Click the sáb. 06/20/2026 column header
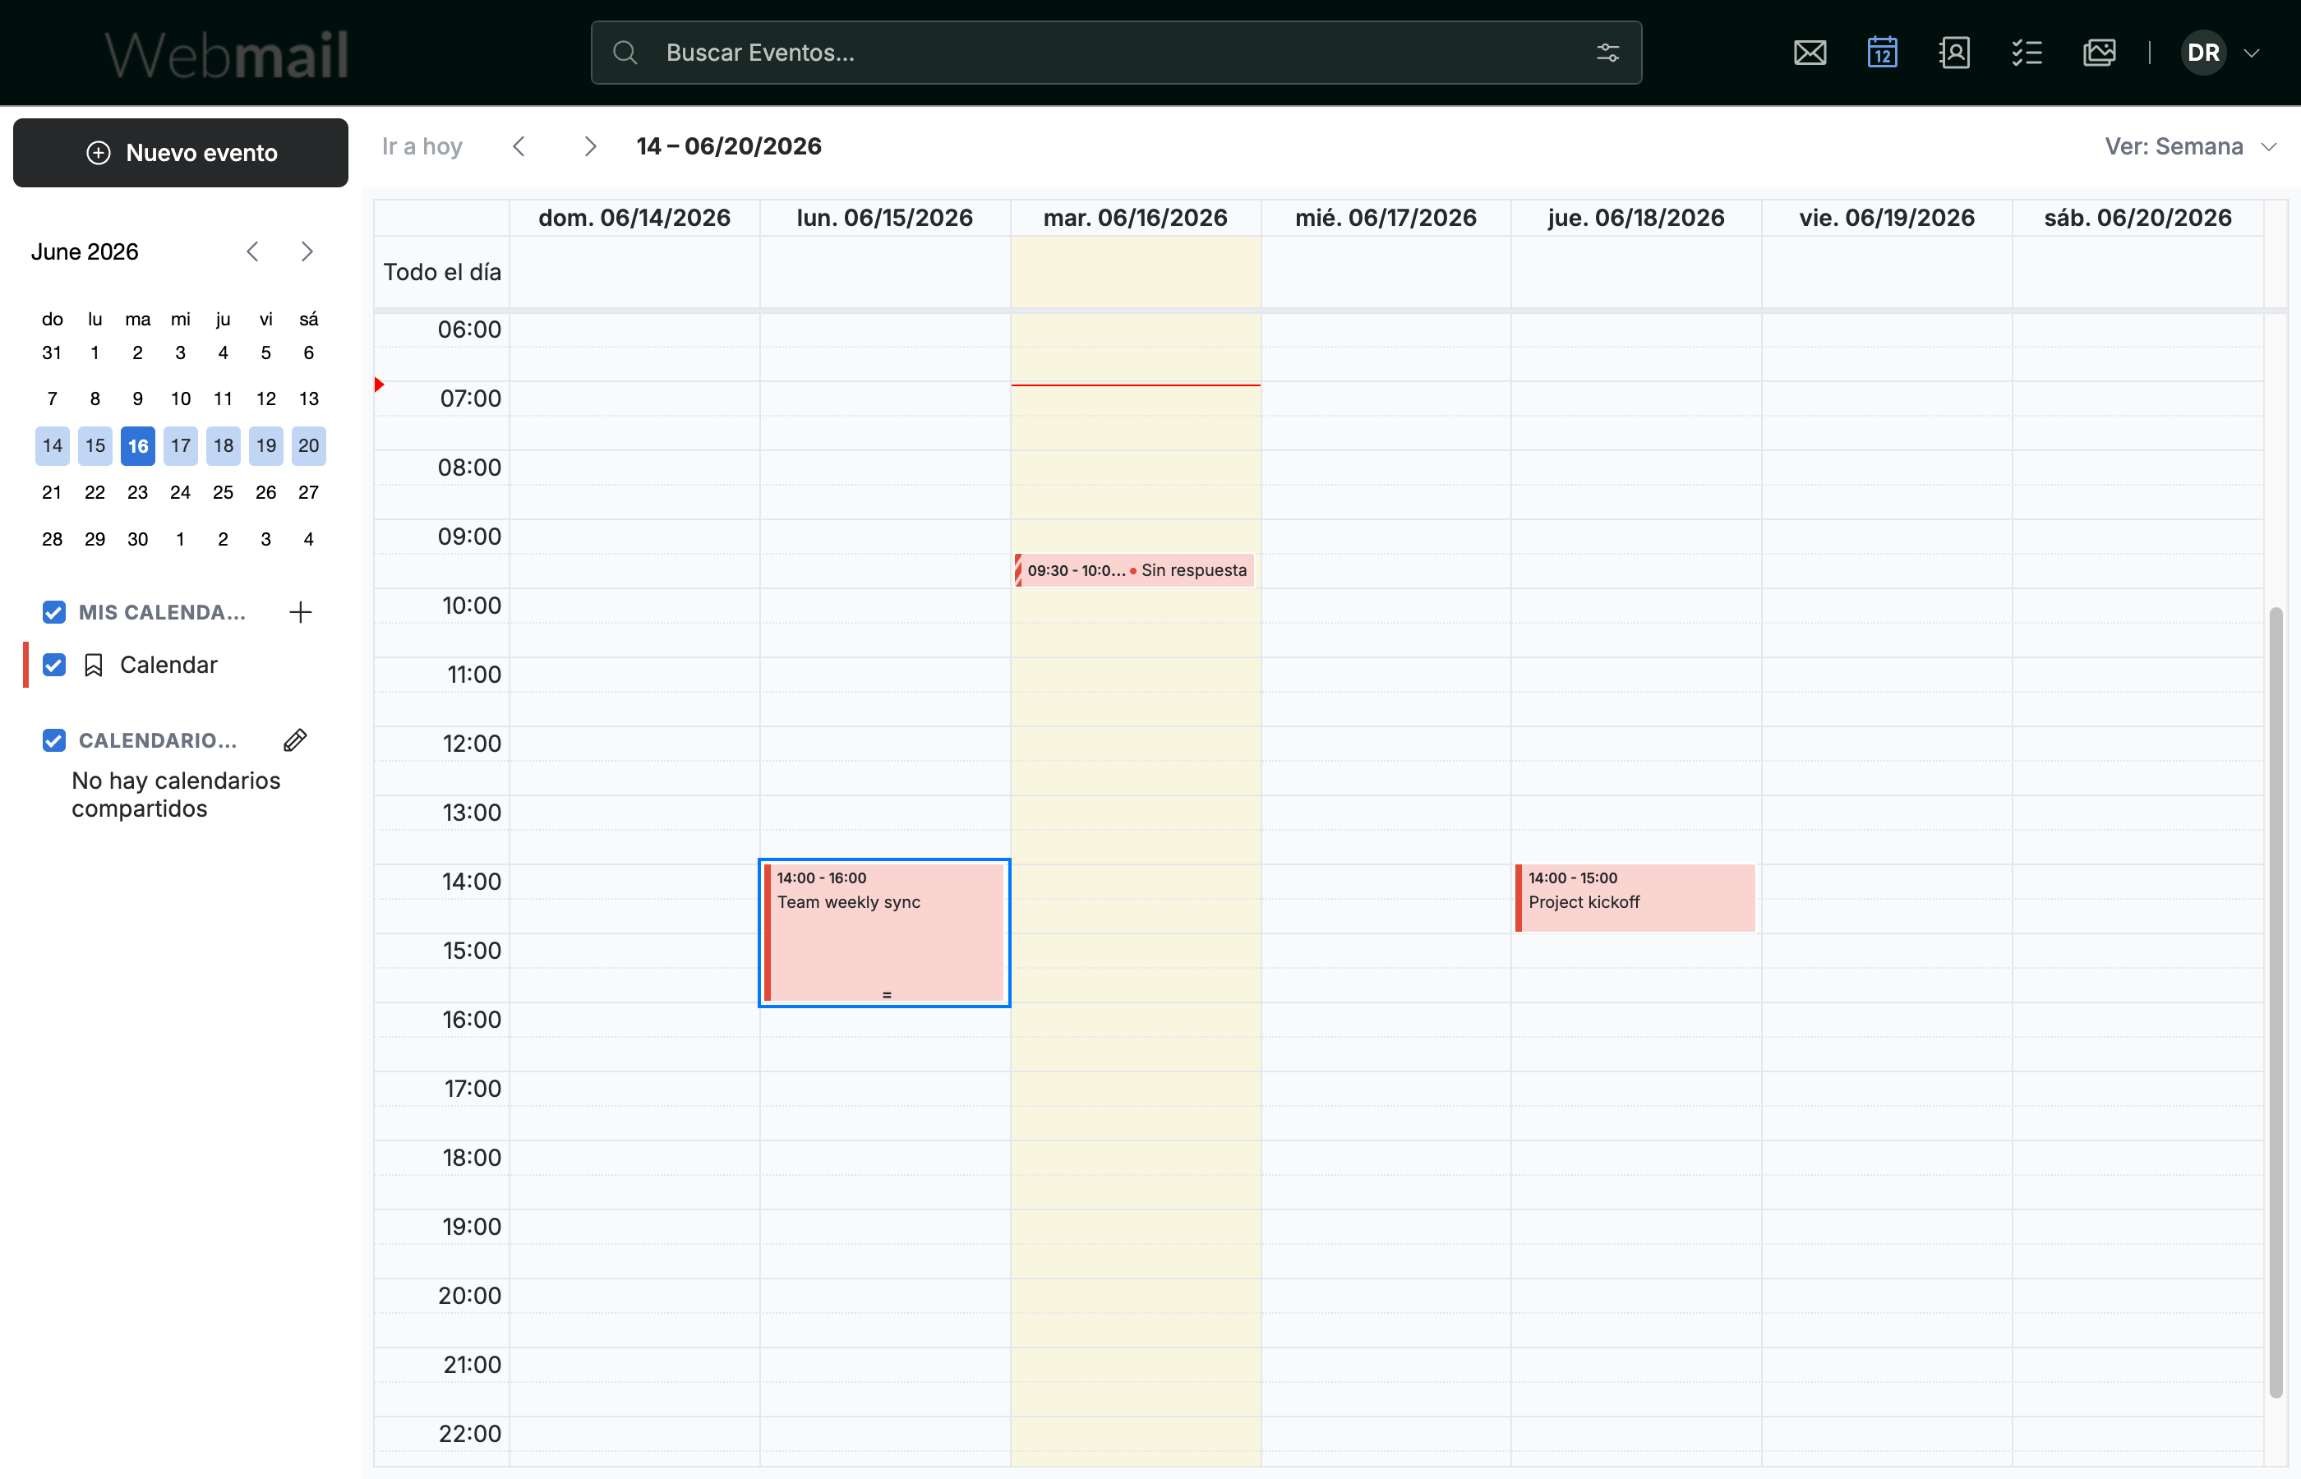This screenshot has width=2301, height=1479. (2137, 218)
